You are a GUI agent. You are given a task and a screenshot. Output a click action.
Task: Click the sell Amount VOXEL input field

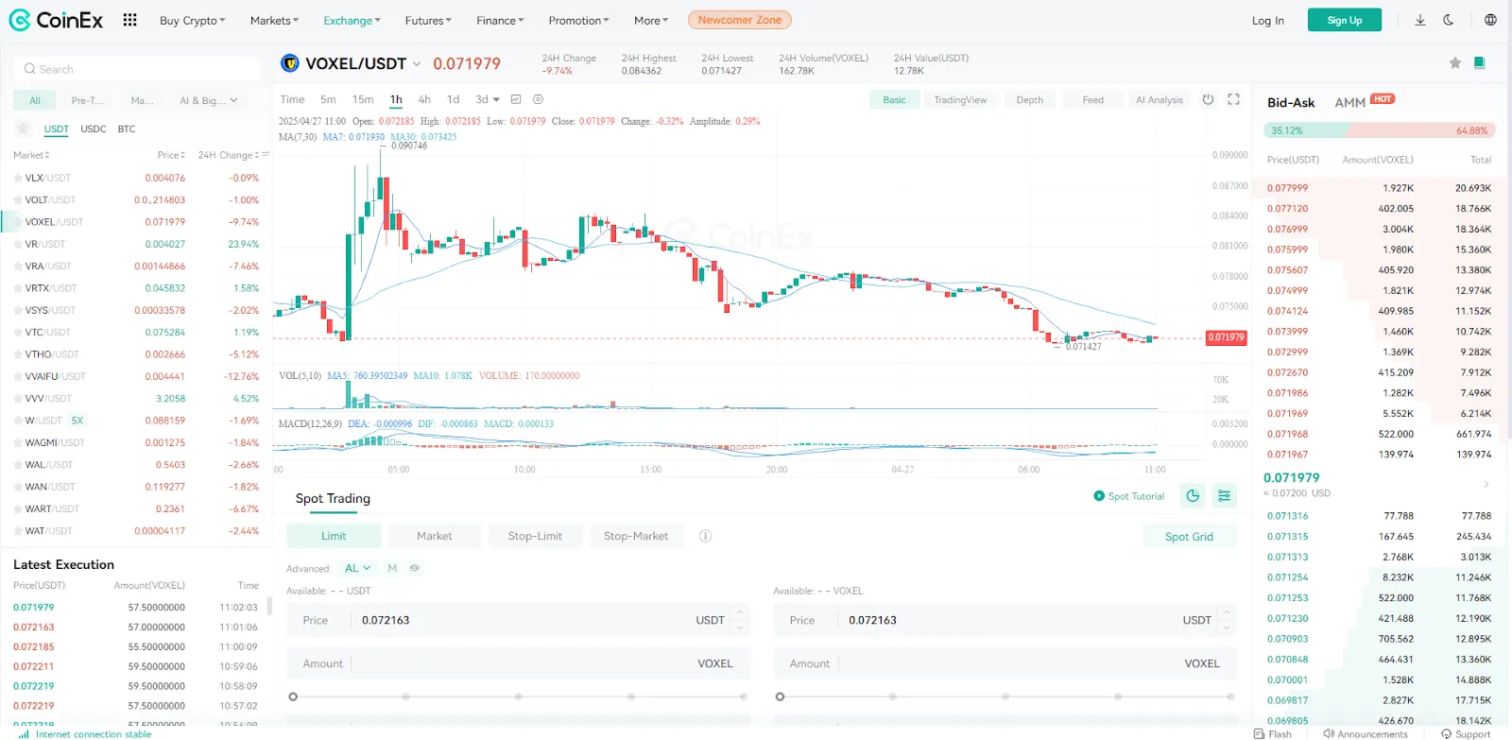pos(1005,663)
